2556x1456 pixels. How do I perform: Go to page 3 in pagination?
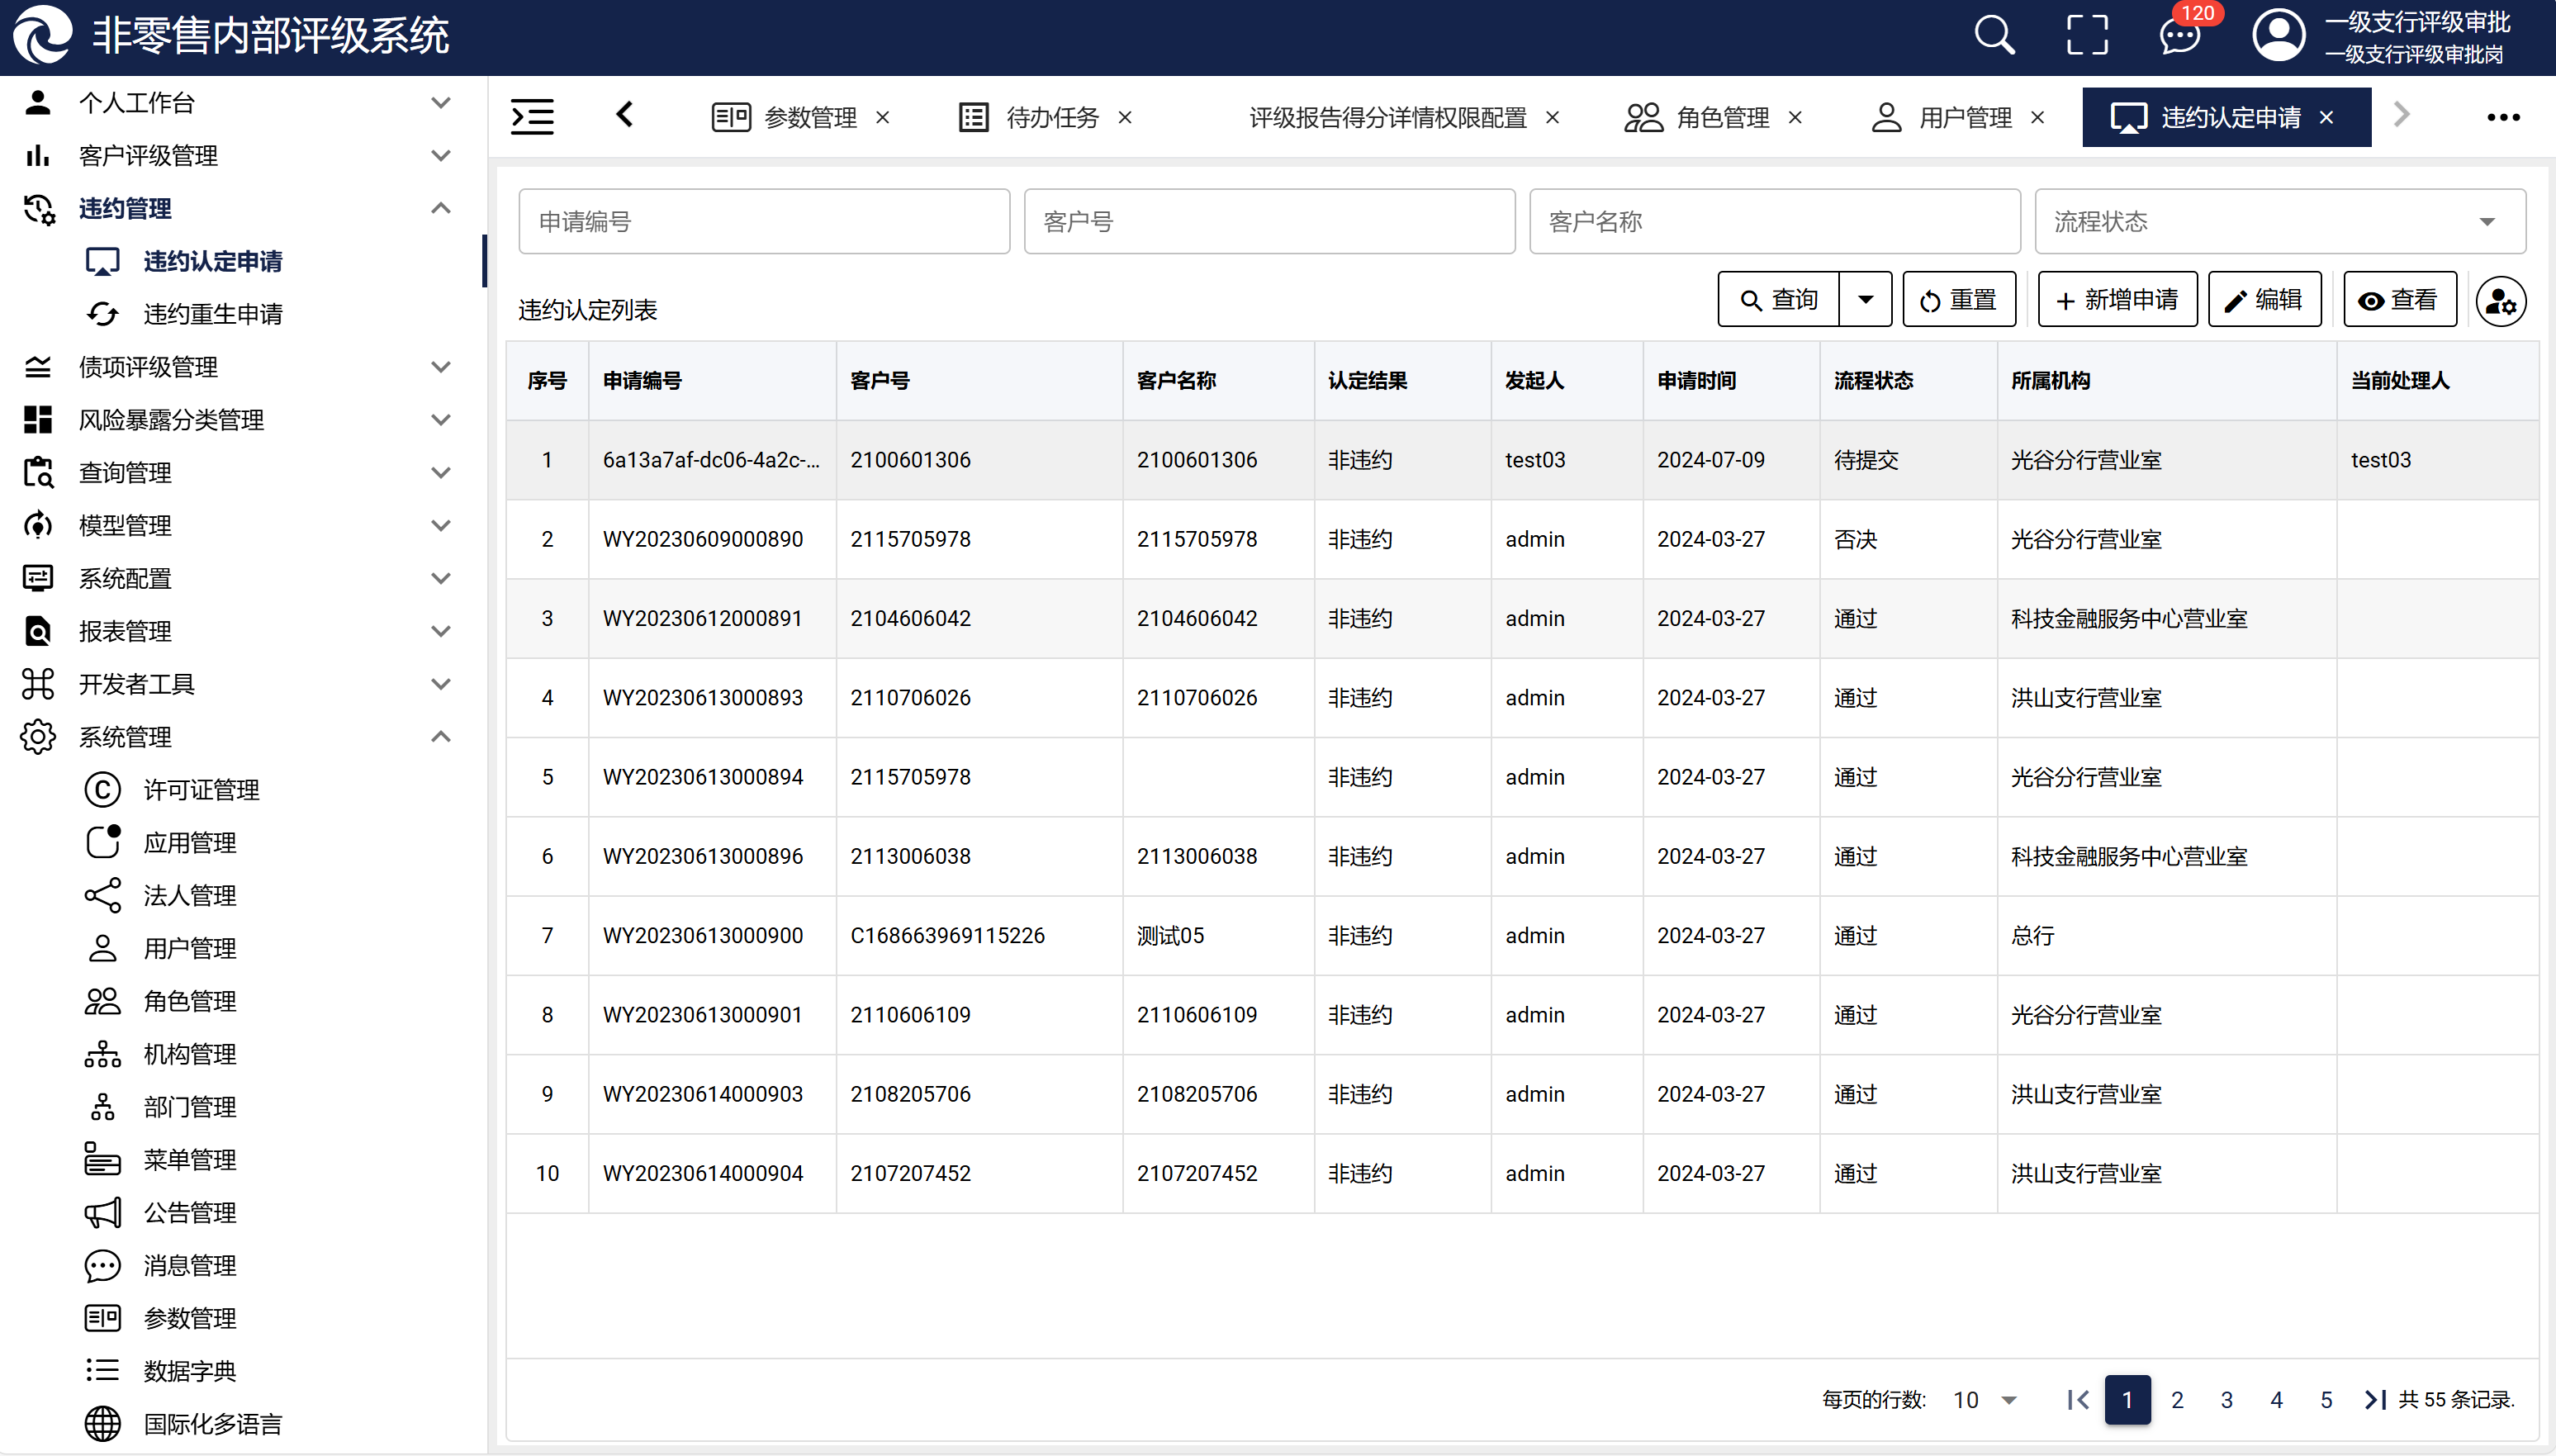[x=2226, y=1399]
